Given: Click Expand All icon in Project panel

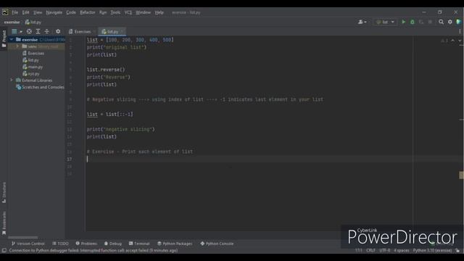Looking at the screenshot, I should [x=38, y=31].
